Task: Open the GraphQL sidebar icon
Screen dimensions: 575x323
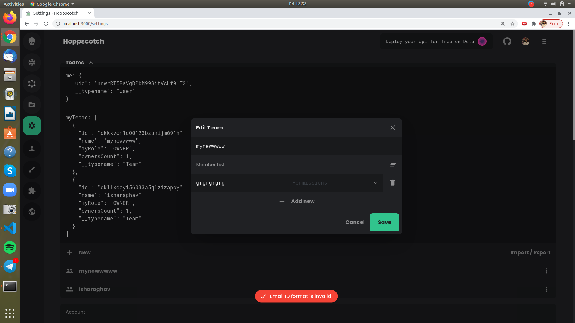Action: coord(32,84)
